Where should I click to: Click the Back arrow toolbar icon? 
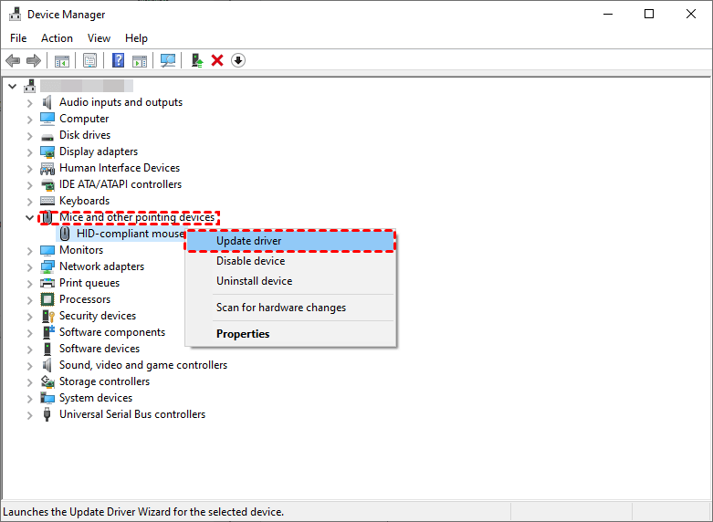click(x=13, y=60)
